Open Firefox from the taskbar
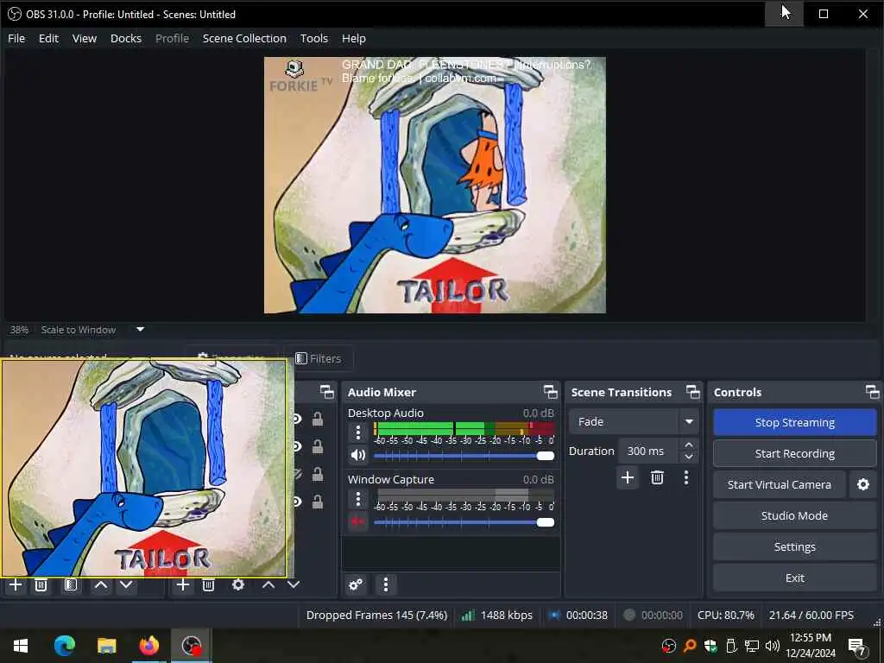This screenshot has height=663, width=884. pos(148,646)
